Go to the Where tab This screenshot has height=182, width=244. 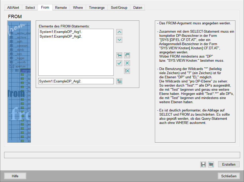[x=78, y=8]
